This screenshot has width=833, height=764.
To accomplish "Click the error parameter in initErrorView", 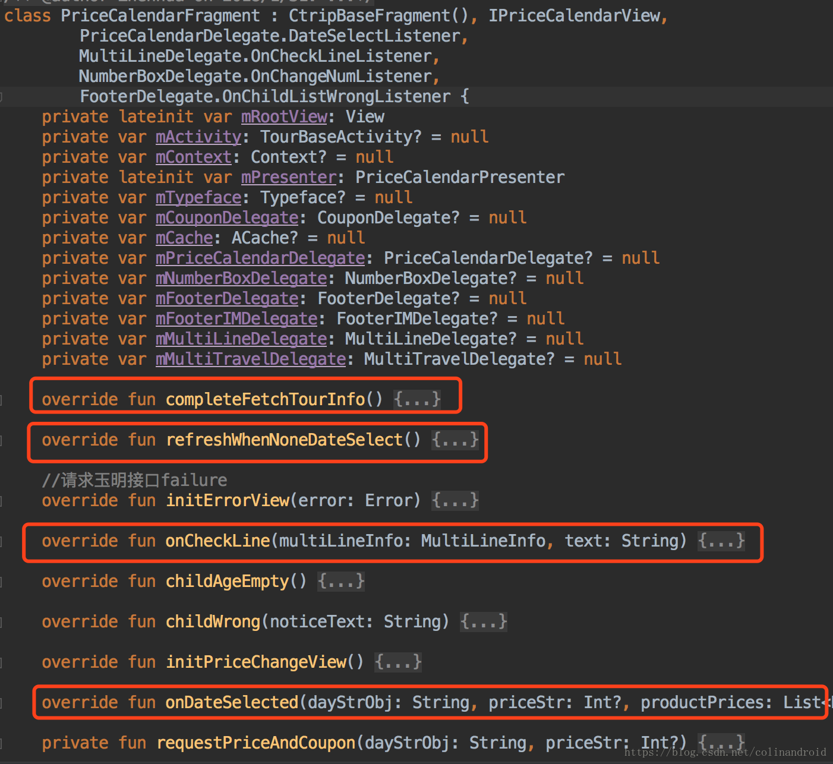I will click(322, 500).
